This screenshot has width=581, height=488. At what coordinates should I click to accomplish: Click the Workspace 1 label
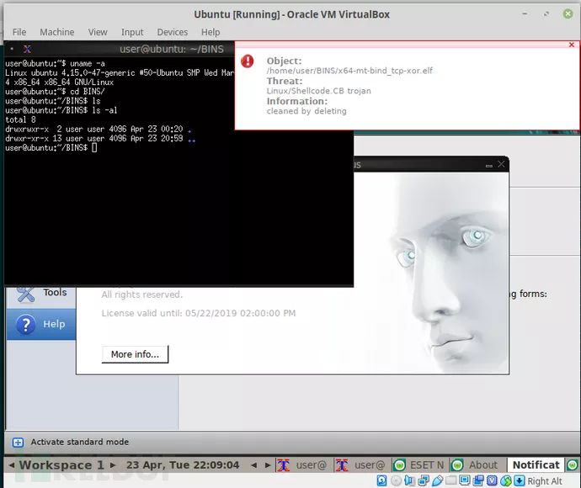click(61, 465)
